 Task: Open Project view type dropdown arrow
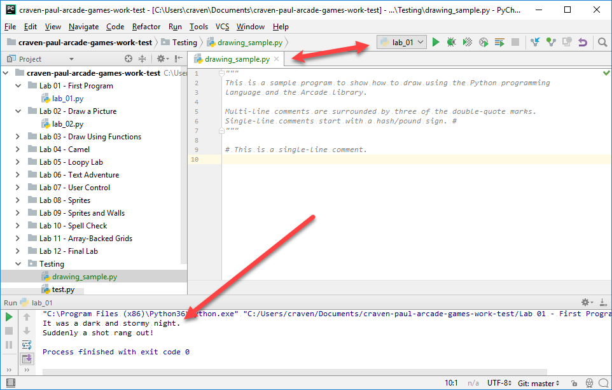pos(71,59)
